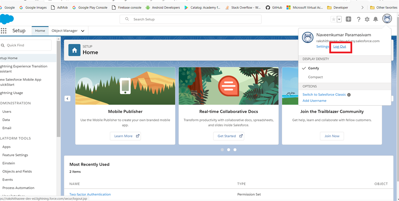Click the Join Now button
The width and height of the screenshot is (399, 201).
332,136
